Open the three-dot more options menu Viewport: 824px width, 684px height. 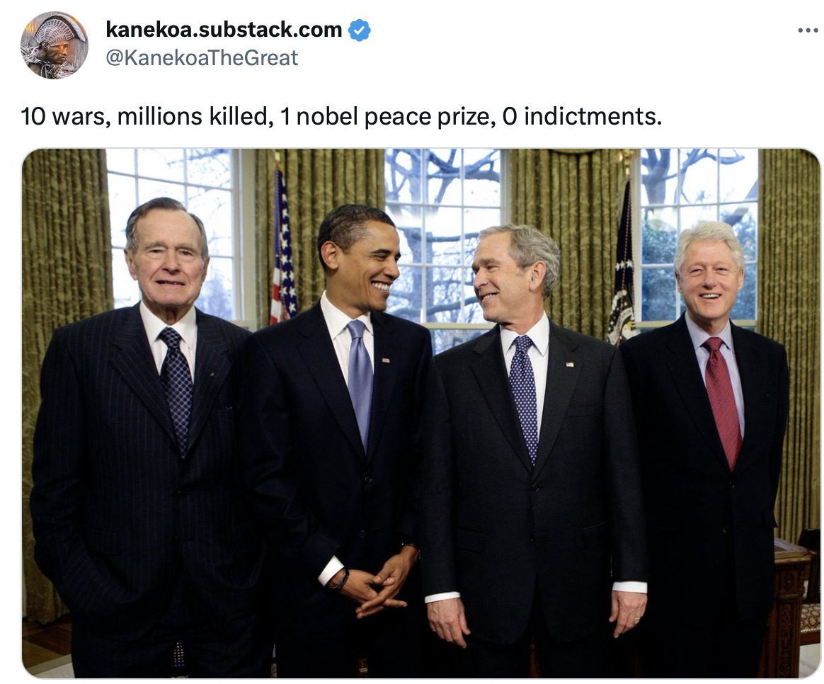pos(808,30)
